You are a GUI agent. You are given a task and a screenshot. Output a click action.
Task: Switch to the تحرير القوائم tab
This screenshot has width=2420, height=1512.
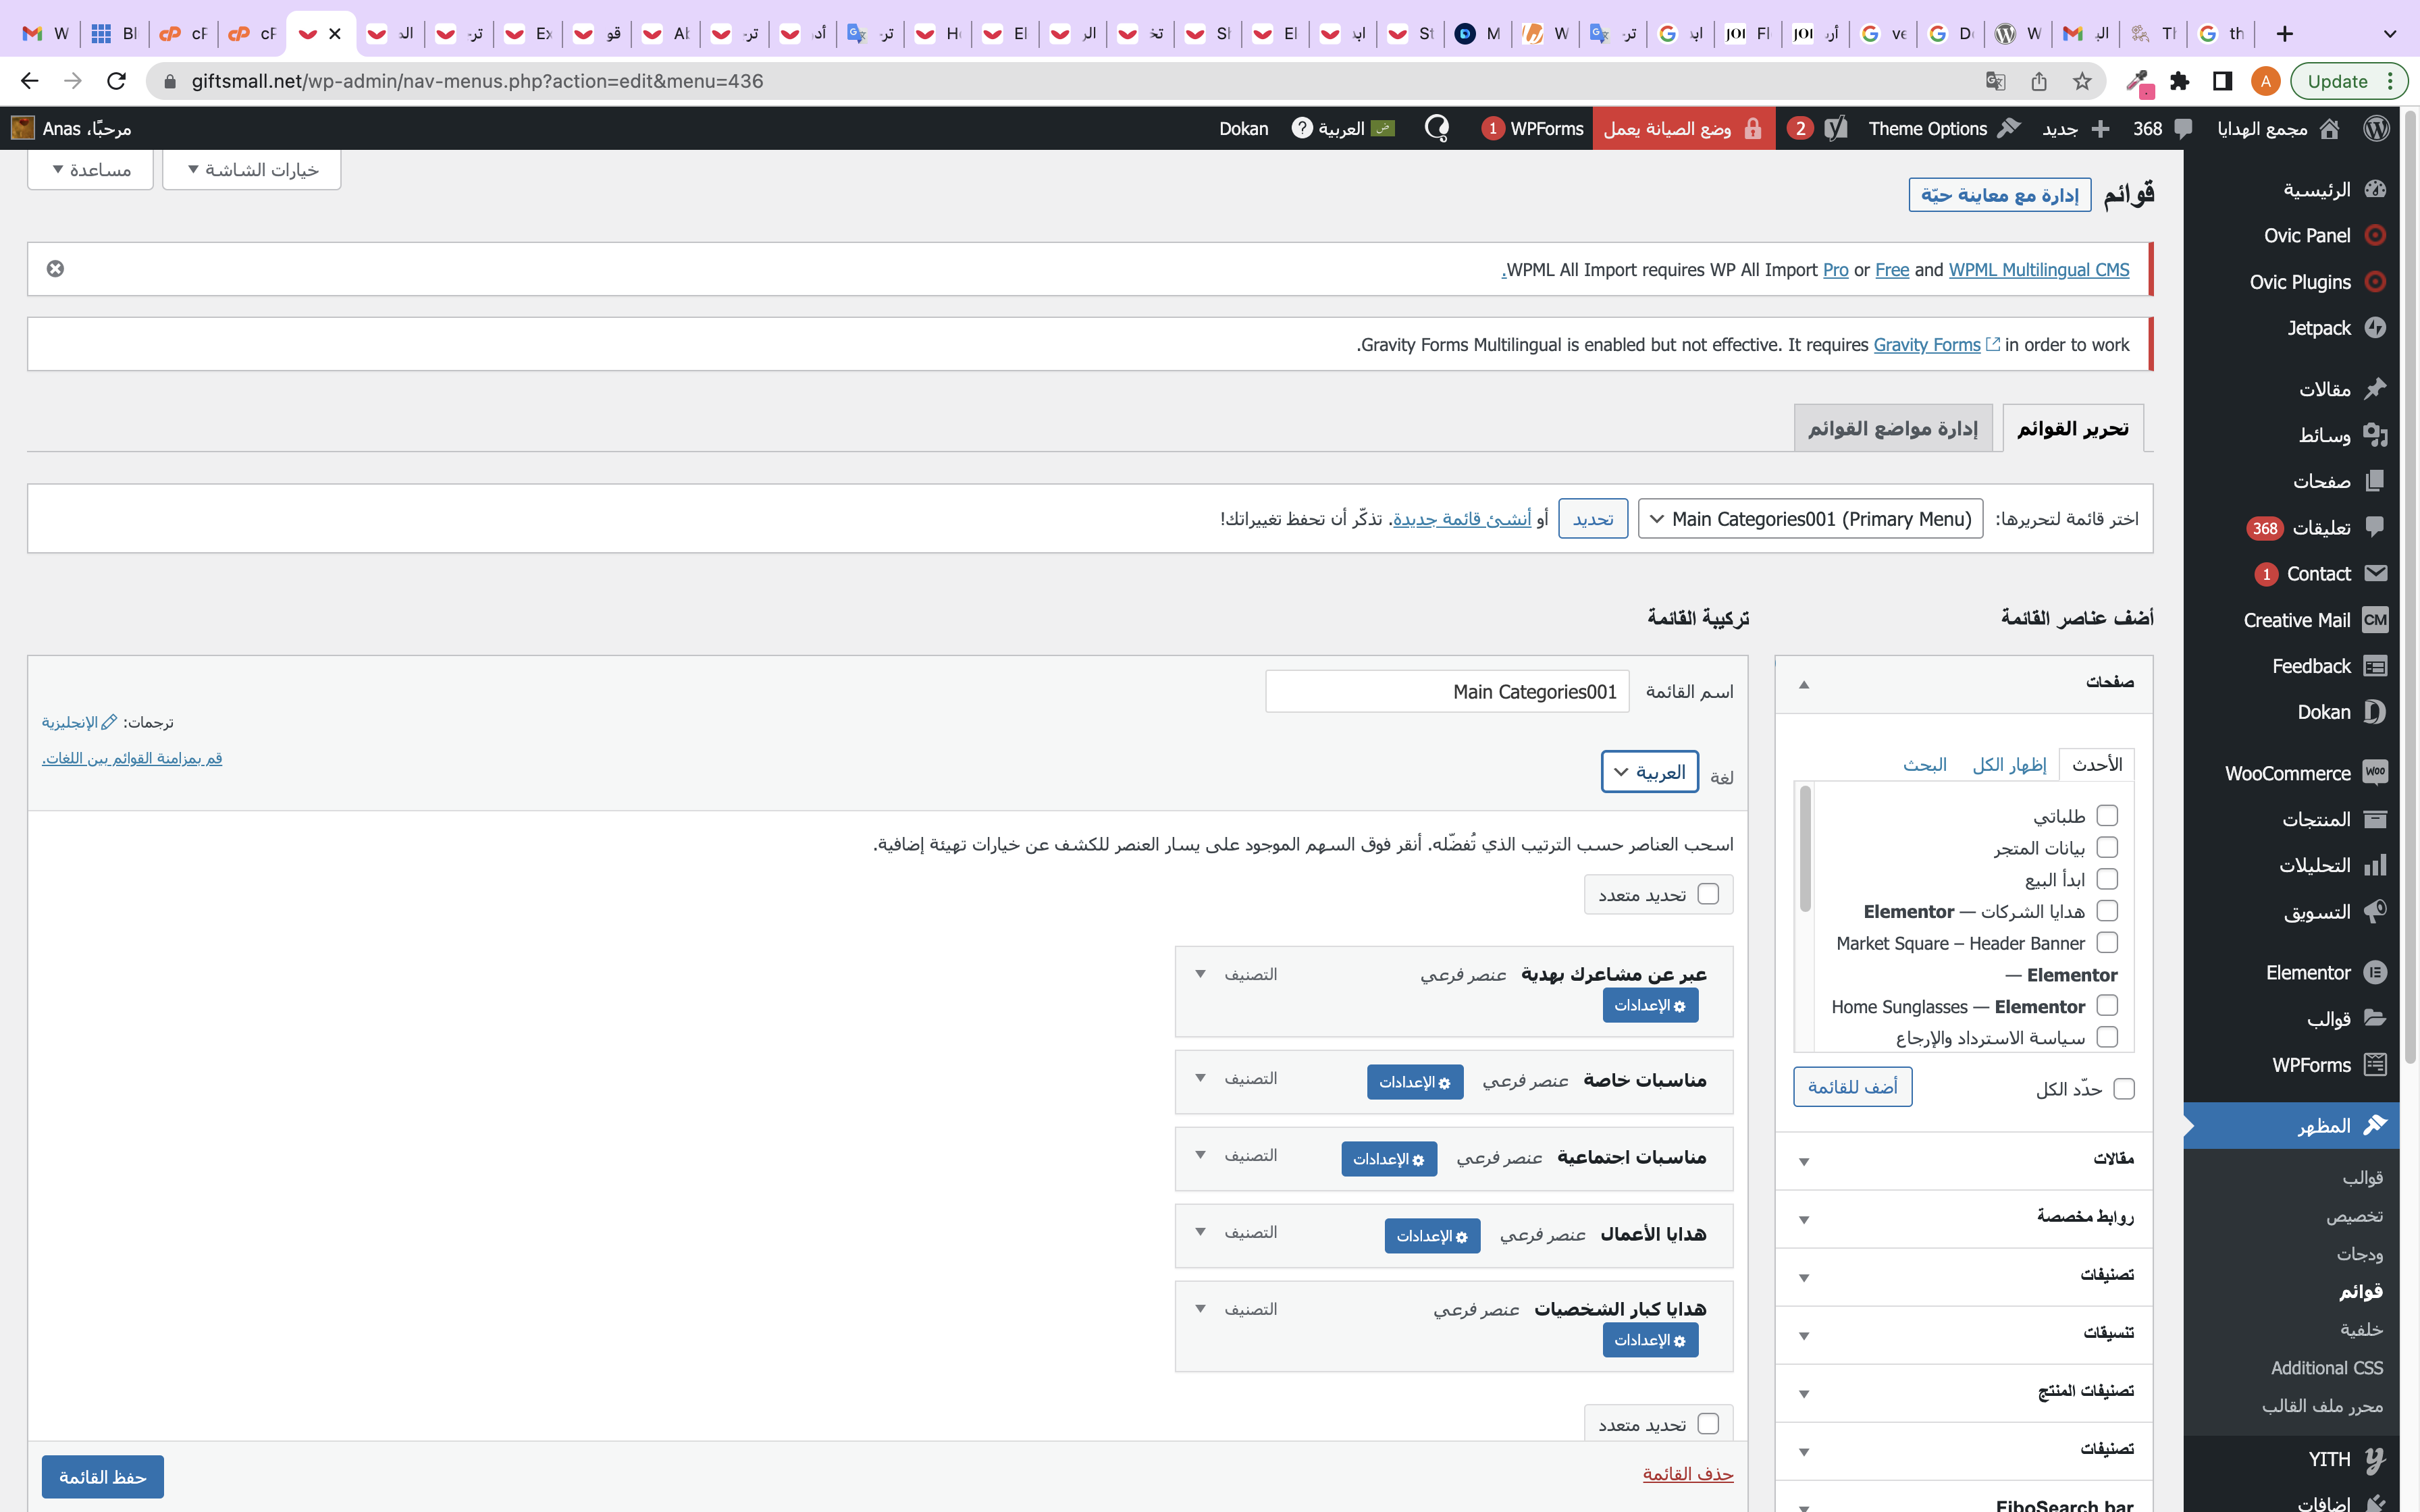(x=2073, y=429)
